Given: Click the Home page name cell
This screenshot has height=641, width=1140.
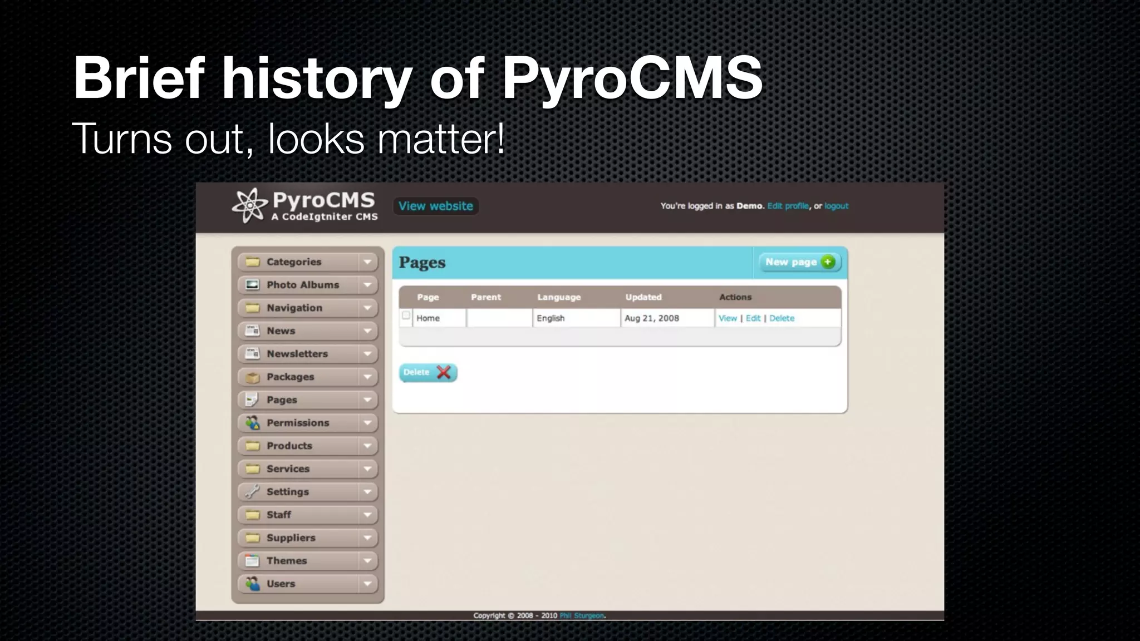Looking at the screenshot, I should [439, 318].
